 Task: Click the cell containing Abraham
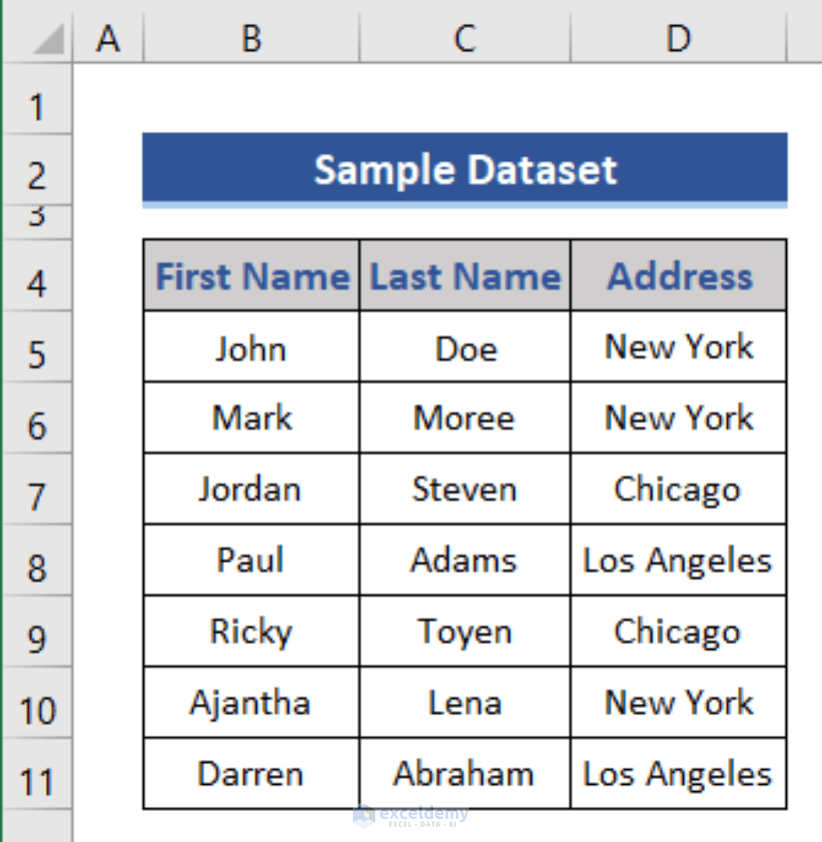(464, 773)
